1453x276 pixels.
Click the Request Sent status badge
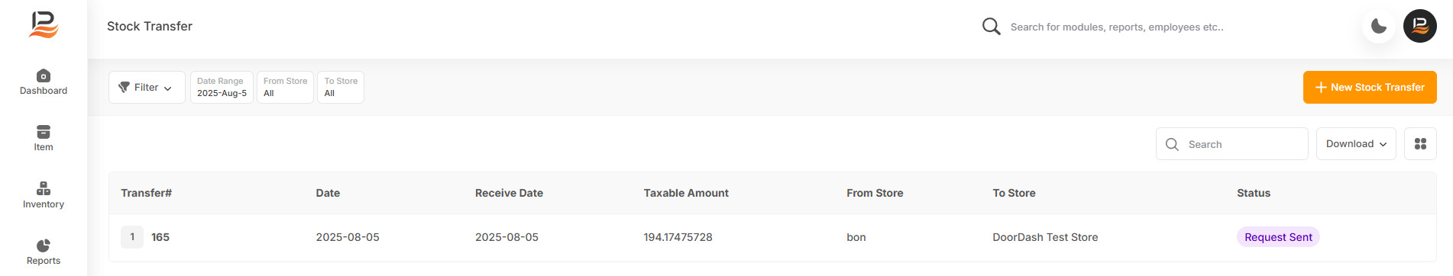[x=1278, y=237]
